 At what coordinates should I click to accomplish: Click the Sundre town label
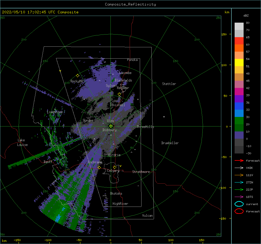point(88,120)
